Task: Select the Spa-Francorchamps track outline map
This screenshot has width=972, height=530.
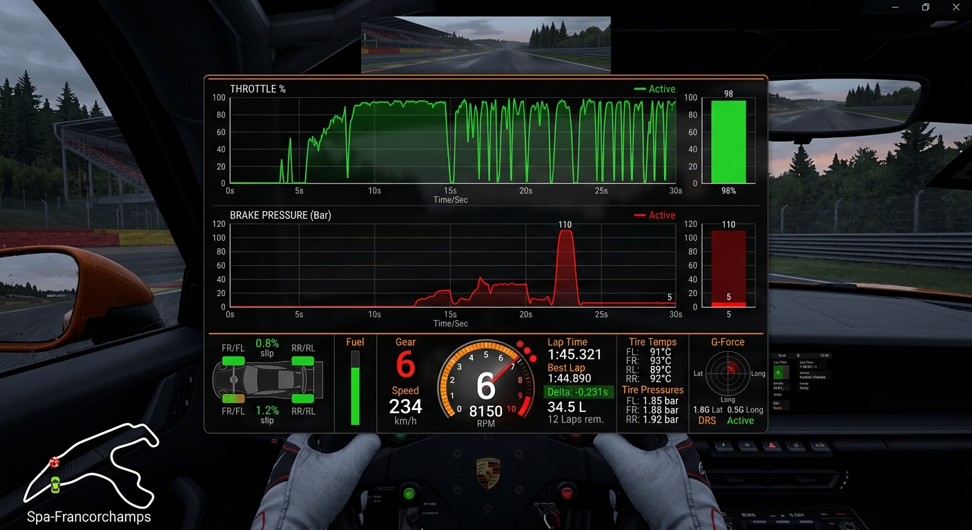Action: (x=91, y=464)
